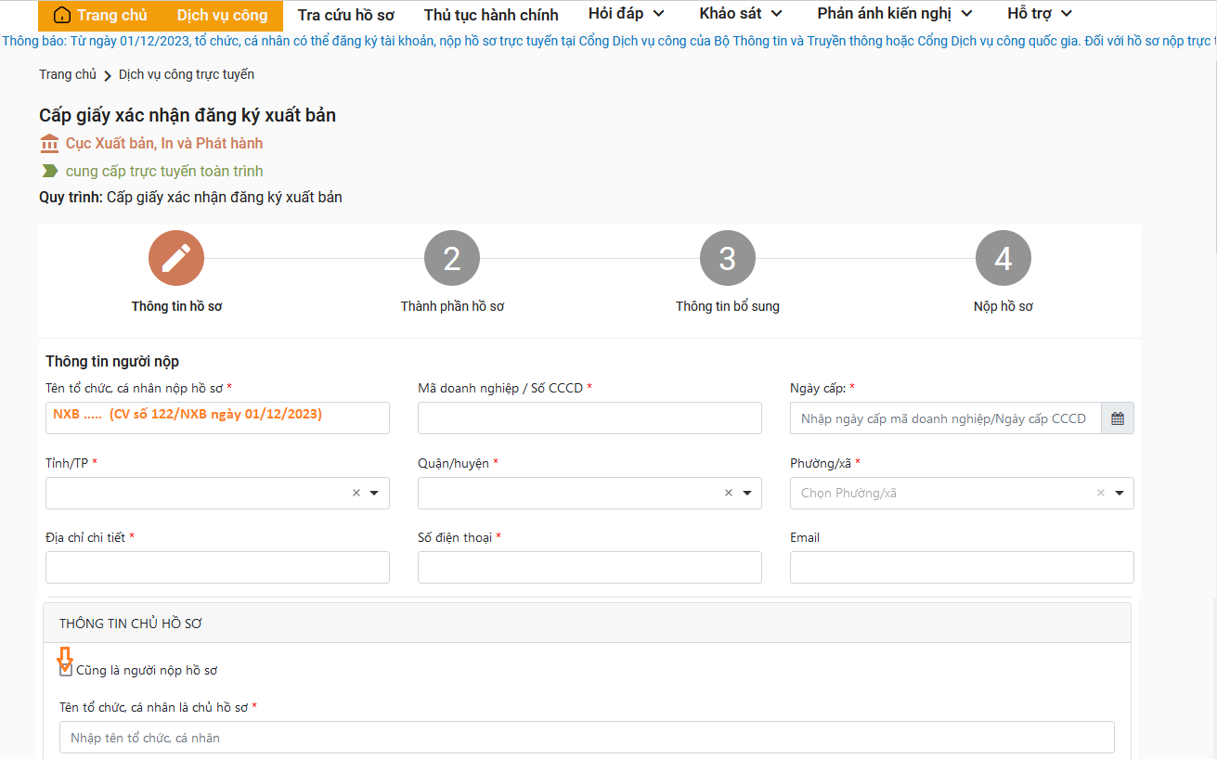
Task: Click the home icon beside Trang chủ
Action: pos(62,15)
